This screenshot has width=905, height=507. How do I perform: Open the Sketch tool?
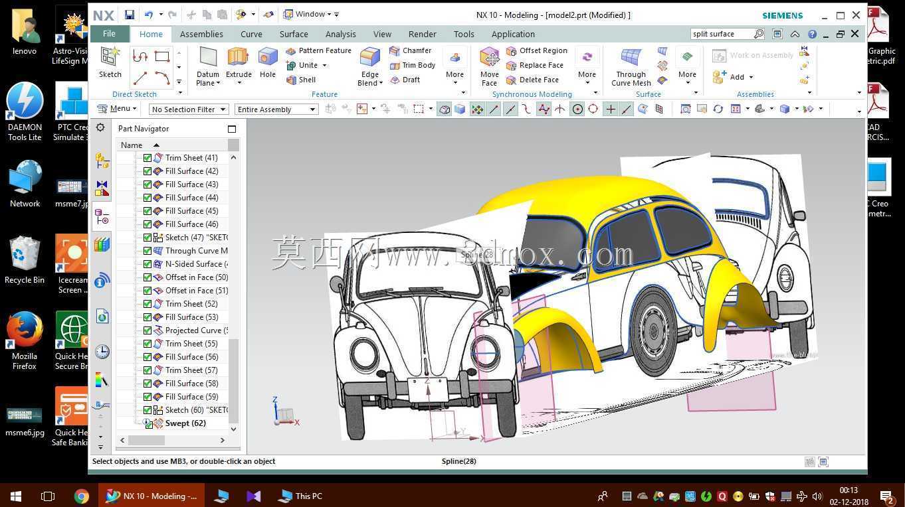point(110,62)
